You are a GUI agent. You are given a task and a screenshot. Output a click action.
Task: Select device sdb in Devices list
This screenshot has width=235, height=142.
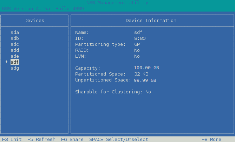pos(15,38)
